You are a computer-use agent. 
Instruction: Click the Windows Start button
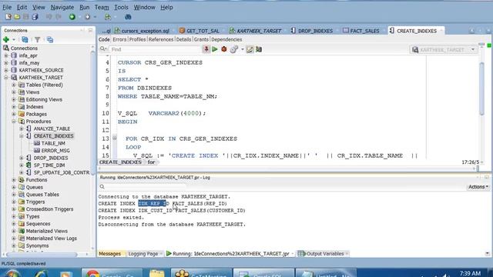pyautogui.click(x=12, y=274)
